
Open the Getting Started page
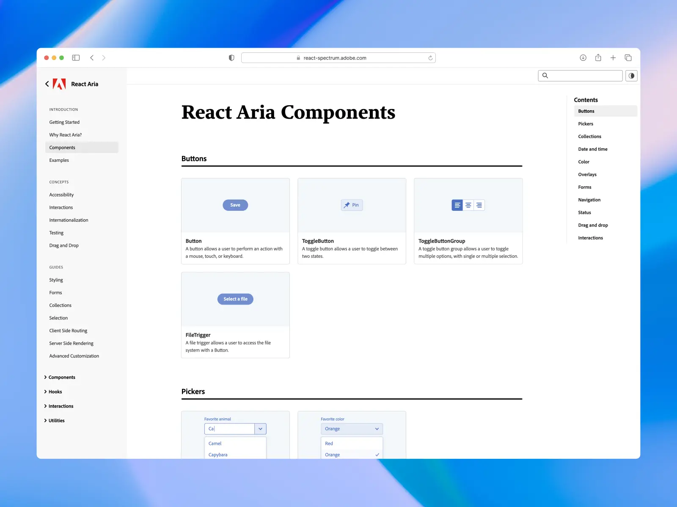tap(64, 122)
